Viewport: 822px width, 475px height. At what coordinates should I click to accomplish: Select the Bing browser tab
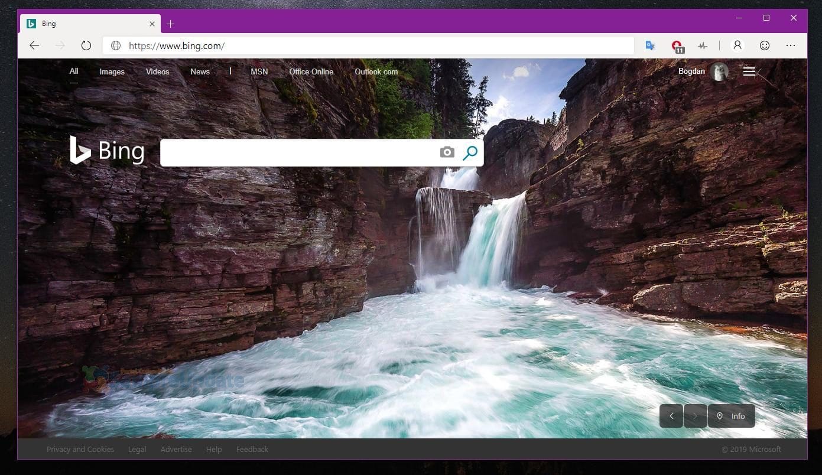90,24
